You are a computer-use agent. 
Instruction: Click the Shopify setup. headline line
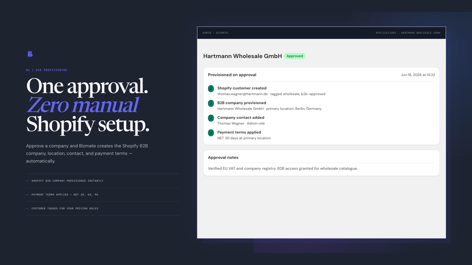pos(88,124)
